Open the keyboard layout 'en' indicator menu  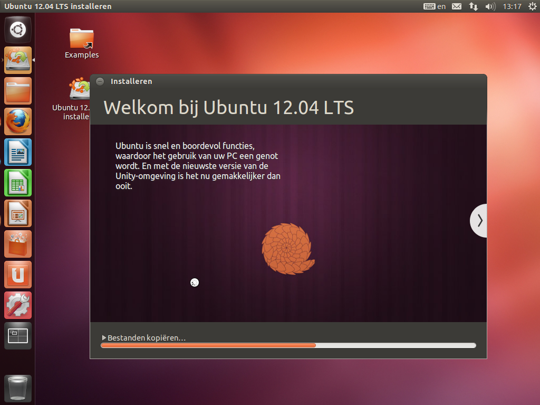435,6
